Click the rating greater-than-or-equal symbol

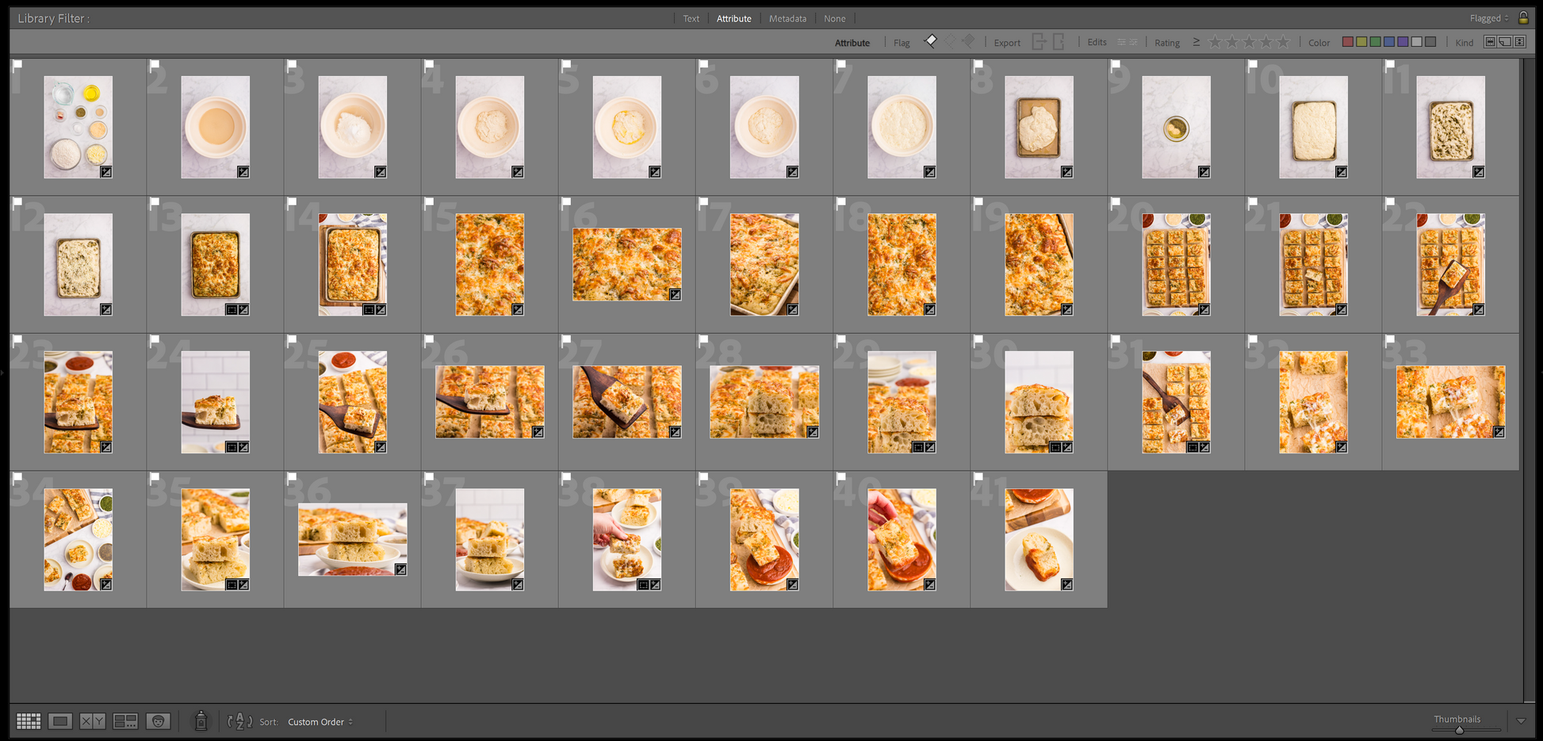(x=1196, y=42)
